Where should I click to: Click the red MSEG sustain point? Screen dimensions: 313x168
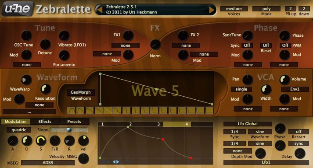(x=163, y=139)
